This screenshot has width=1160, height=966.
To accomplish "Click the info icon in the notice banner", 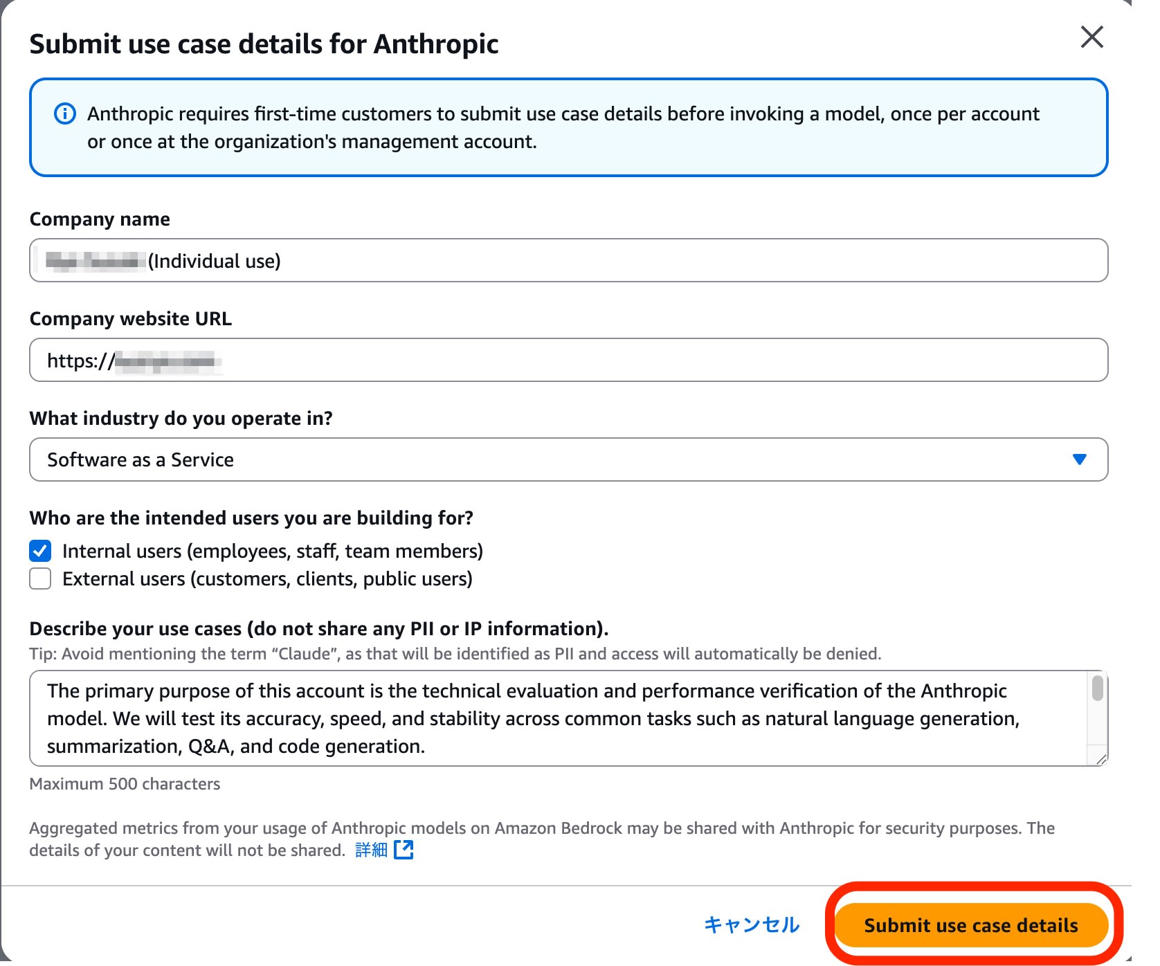I will pyautogui.click(x=64, y=113).
